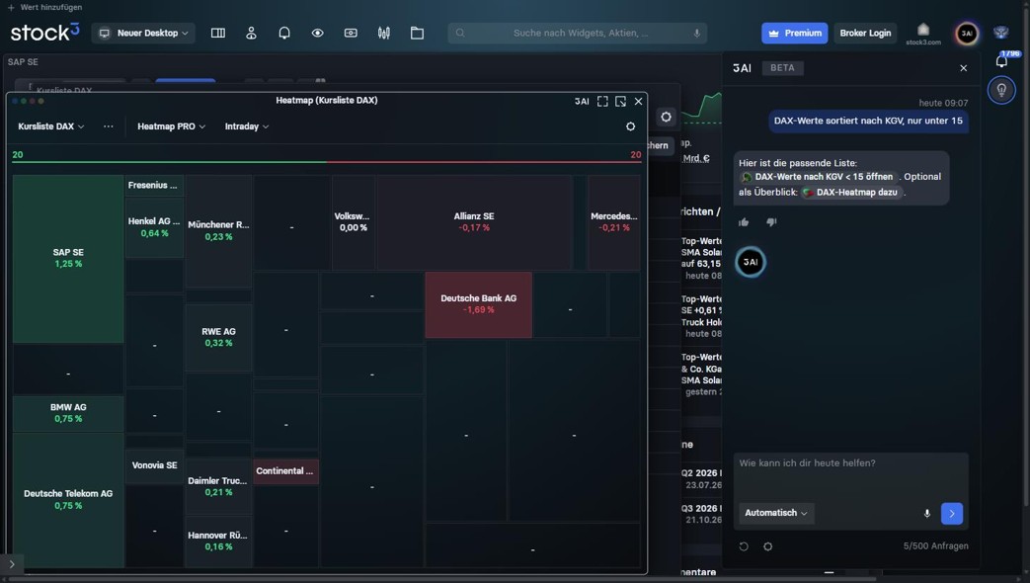Click thumbs down on the AI answer
This screenshot has width=1030, height=583.
(771, 222)
